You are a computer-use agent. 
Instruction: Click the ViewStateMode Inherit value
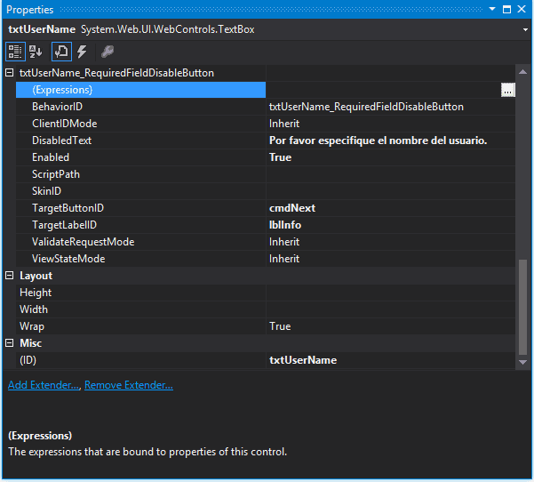coord(390,259)
